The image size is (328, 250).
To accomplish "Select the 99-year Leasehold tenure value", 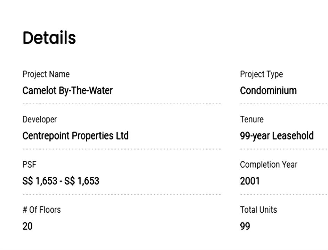I will (x=277, y=136).
